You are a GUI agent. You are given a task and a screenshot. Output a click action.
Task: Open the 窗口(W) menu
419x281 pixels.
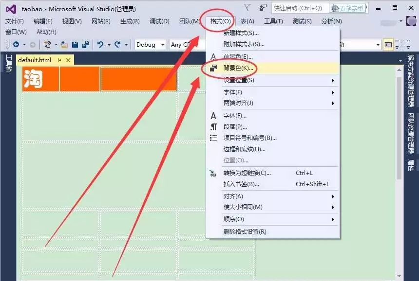click(16, 32)
